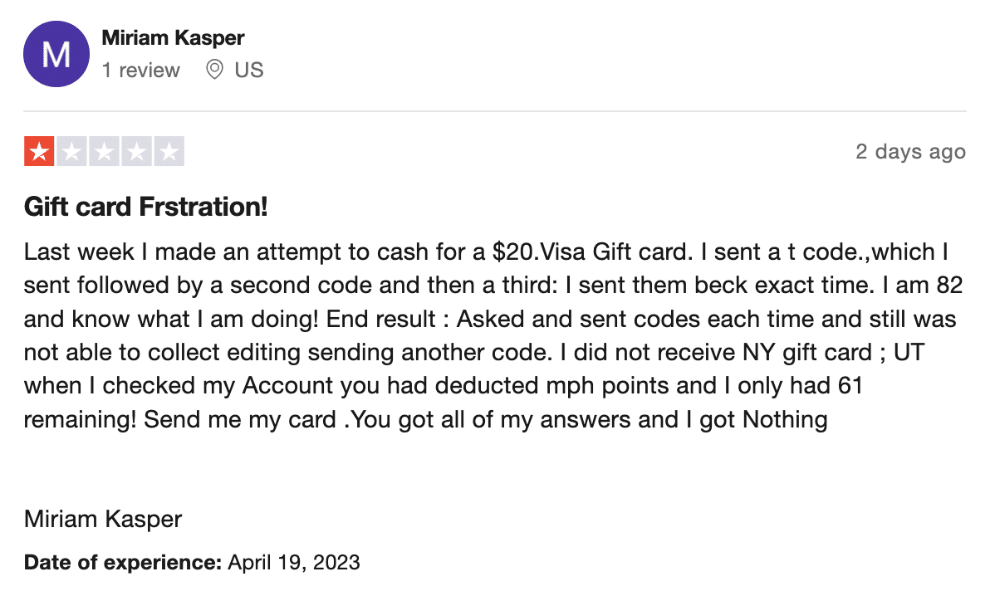The image size is (995, 596).
Task: Click the April 19, 2023 date
Action: click(x=294, y=563)
